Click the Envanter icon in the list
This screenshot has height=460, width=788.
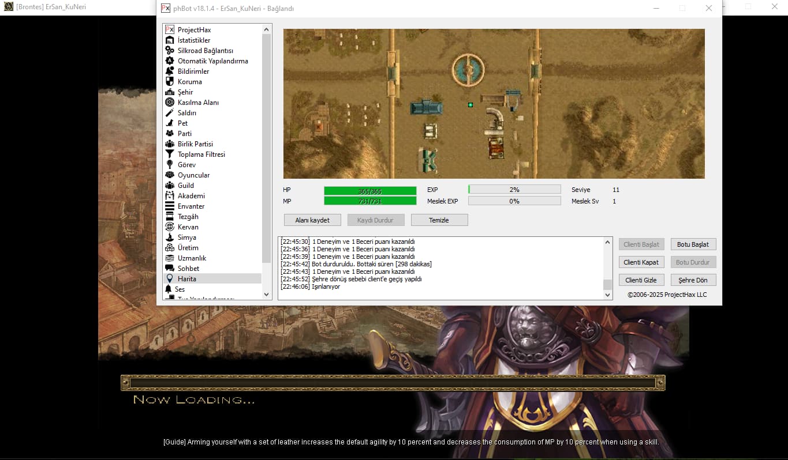pos(170,206)
